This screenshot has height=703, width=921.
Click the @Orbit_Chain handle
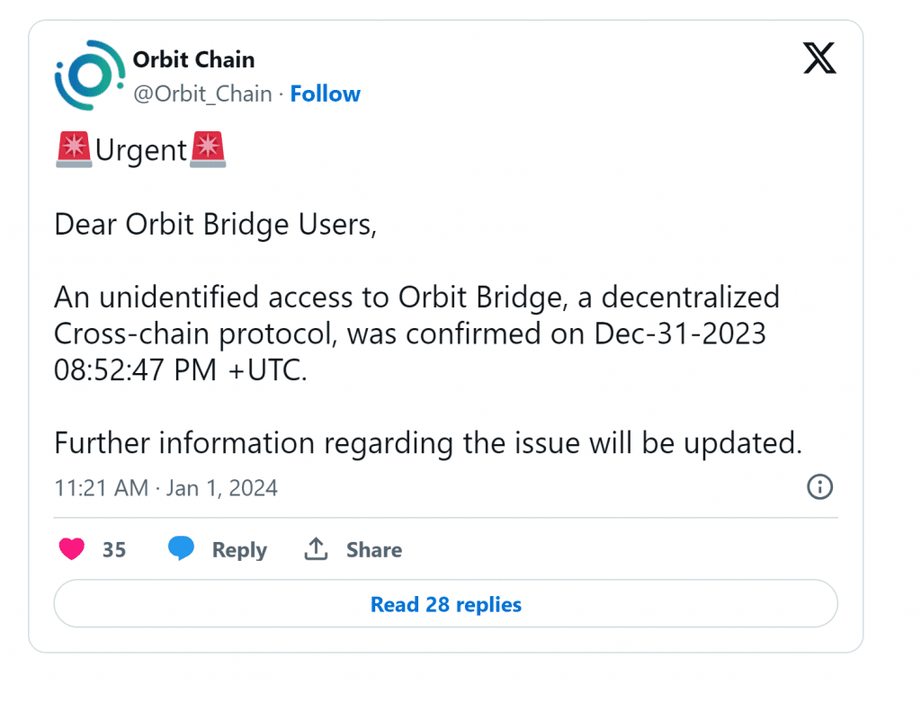point(202,93)
